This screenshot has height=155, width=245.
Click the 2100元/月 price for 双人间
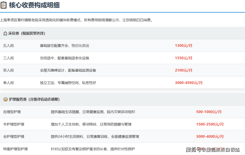pyautogui.click(x=183, y=70)
